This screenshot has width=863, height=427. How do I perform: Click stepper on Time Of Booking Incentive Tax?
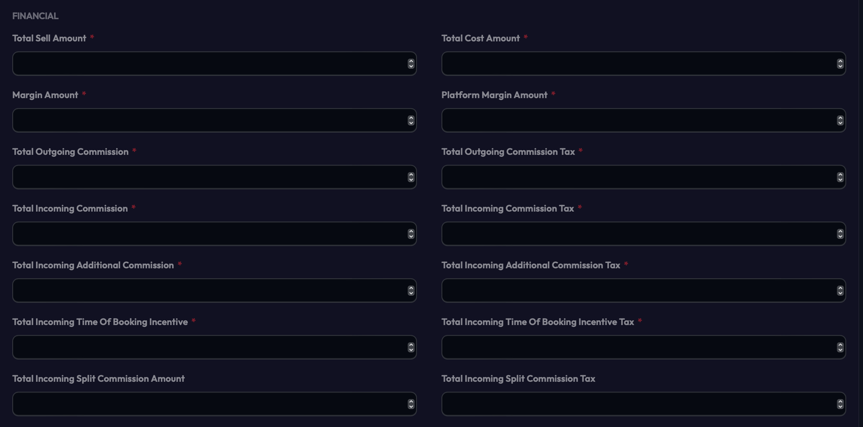point(840,347)
